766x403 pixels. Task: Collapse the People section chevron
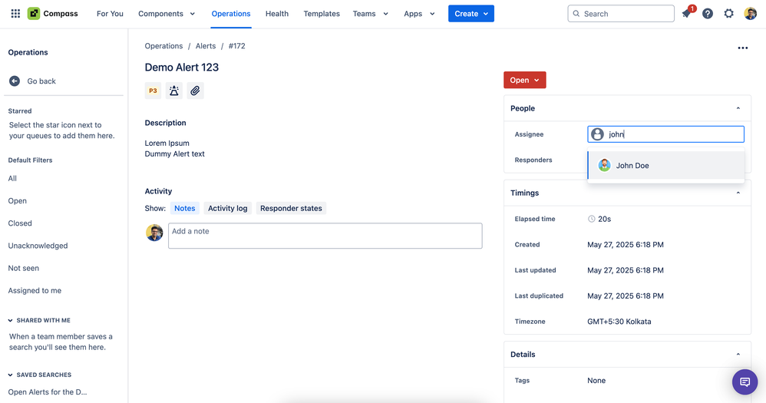tap(738, 108)
